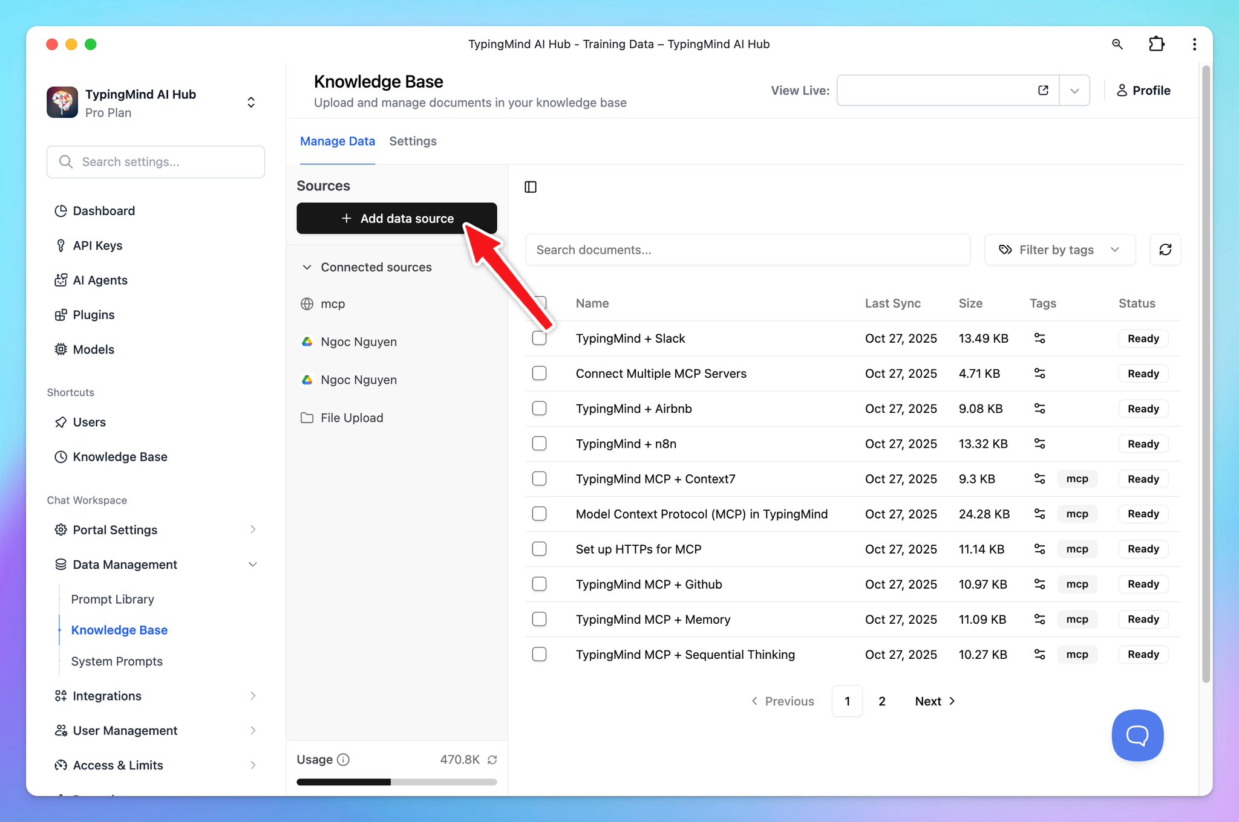The image size is (1239, 822).
Task: Open tag settings icon for TypingMind + Slack
Action: tap(1039, 338)
